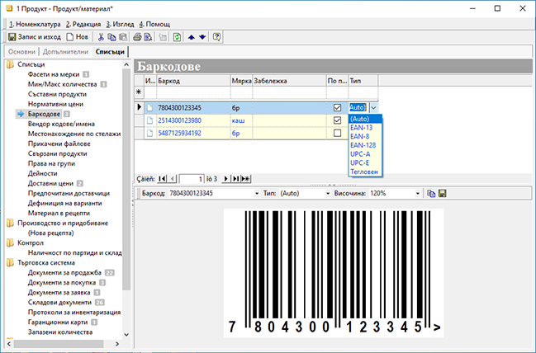Open the Помощ menu
The height and width of the screenshot is (353, 536).
[x=154, y=24]
